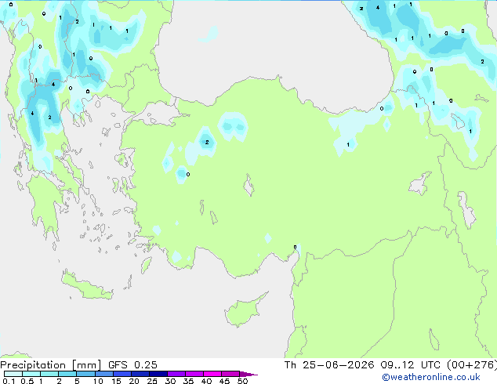This screenshot has height=384, width=497.
Task: Click legend scale label '40'
Action: (x=206, y=381)
